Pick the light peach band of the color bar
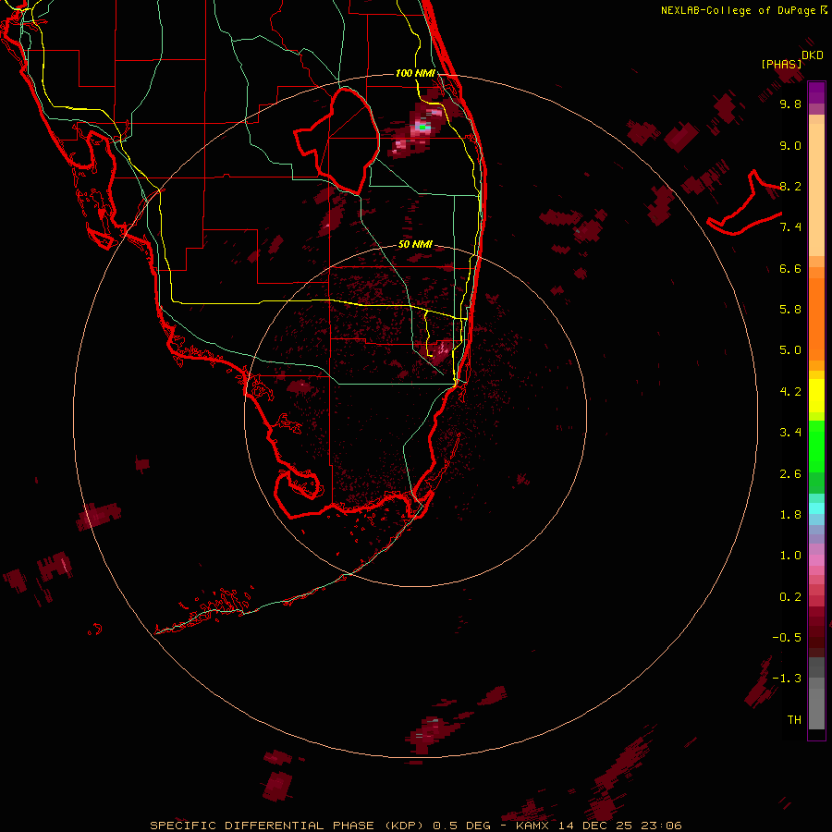832x832 pixels. (816, 190)
